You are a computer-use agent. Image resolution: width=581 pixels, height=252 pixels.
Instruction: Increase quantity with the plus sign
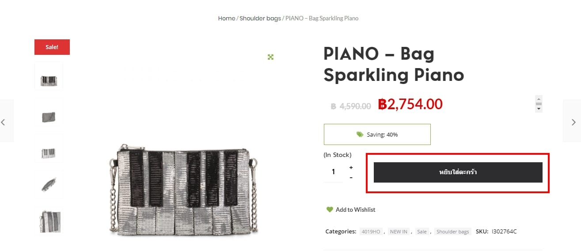[x=351, y=168]
